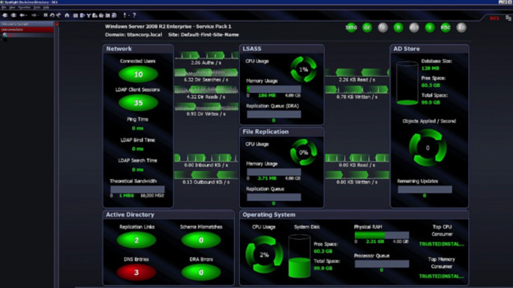
Task: Open the Favorites menu
Action: coord(24,8)
